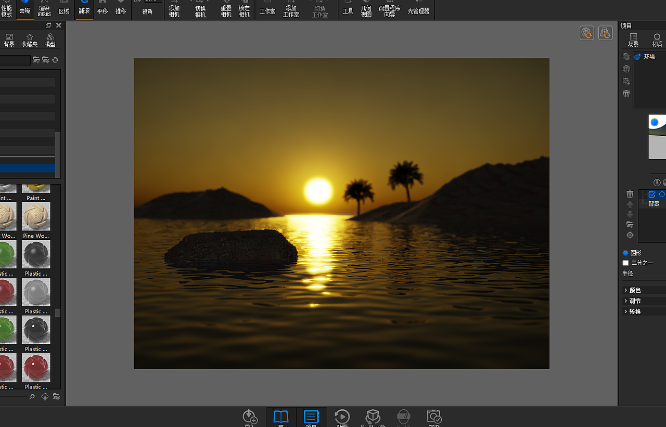Screen dimensions: 666x427
Task: Click the target crosshair icon beside pin list
Action: coord(630,235)
